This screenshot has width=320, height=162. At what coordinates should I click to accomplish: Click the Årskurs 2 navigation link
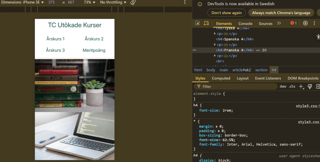(94, 39)
